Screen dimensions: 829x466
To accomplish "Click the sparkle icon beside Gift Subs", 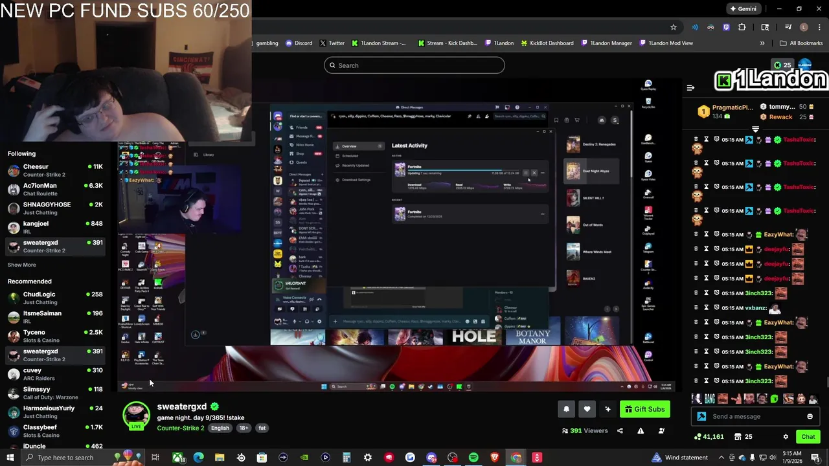I will (608, 409).
